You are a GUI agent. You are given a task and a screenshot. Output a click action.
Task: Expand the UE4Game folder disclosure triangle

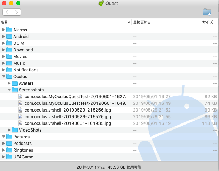(x=4, y=157)
